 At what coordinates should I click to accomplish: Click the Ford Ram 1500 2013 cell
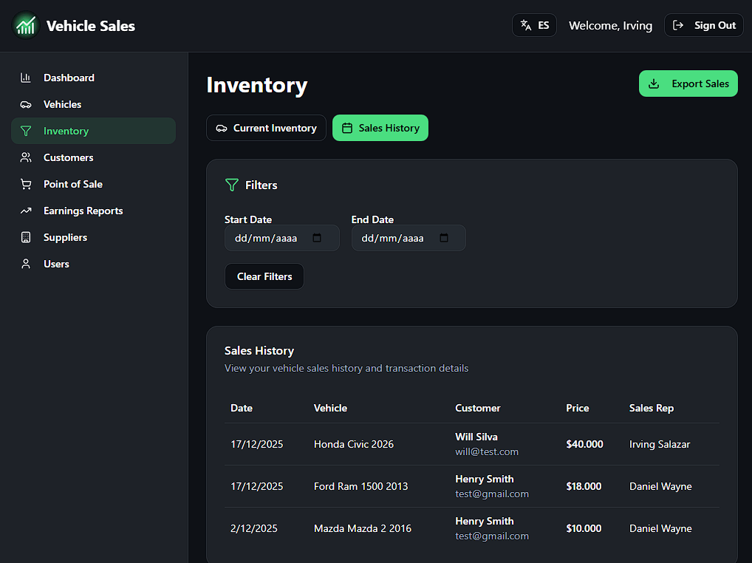(x=360, y=486)
